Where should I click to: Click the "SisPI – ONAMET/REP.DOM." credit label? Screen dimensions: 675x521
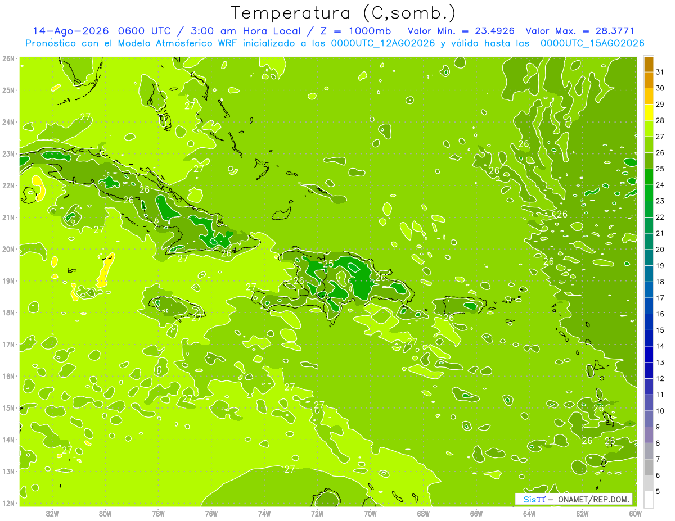574,499
